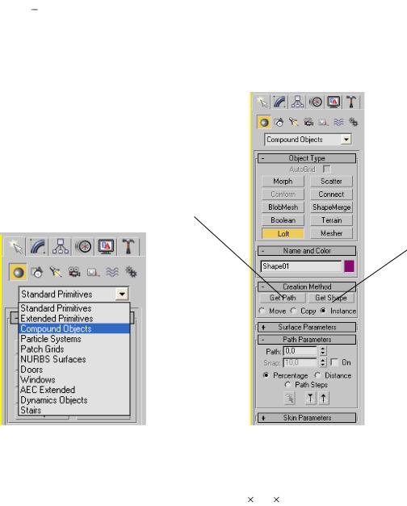Open Utilities hammer tab in Standard Primitives panel
Screen dimensions: 407x506
tap(128, 247)
